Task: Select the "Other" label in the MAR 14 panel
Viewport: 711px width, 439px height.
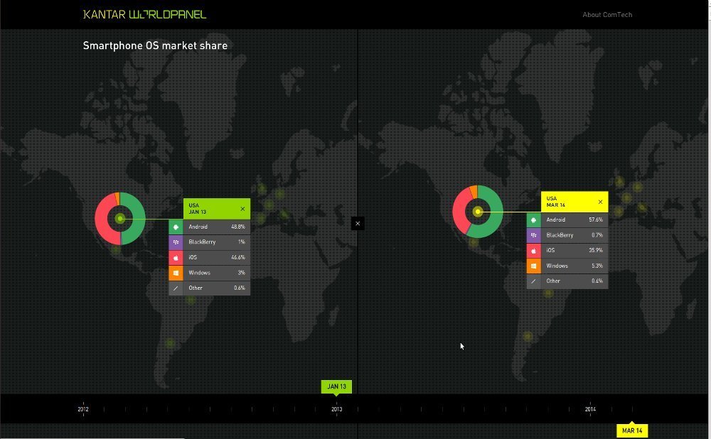Action: click(x=553, y=281)
